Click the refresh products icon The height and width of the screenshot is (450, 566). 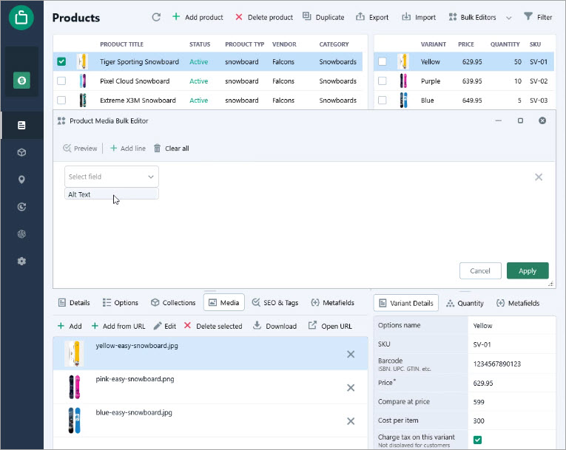click(156, 17)
